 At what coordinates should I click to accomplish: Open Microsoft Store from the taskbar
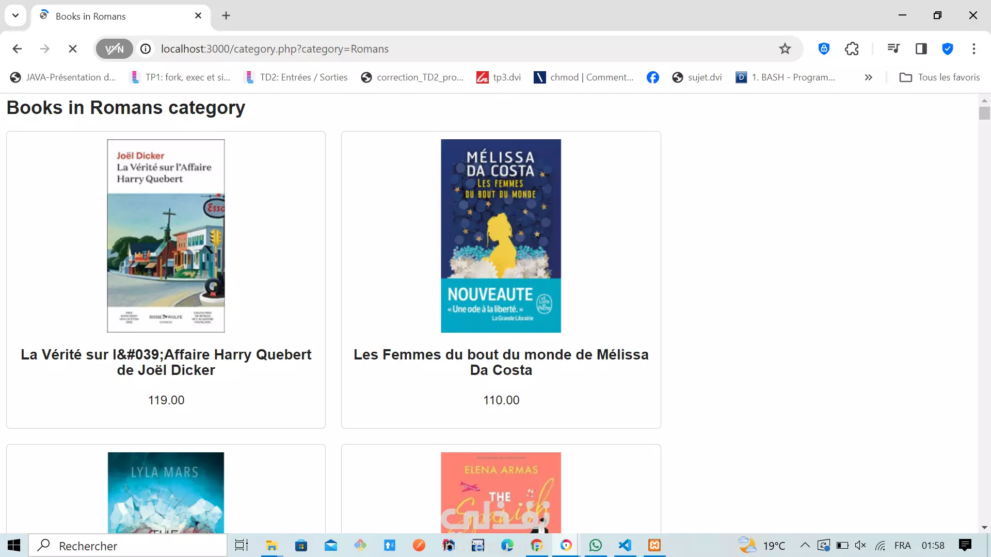[301, 545]
